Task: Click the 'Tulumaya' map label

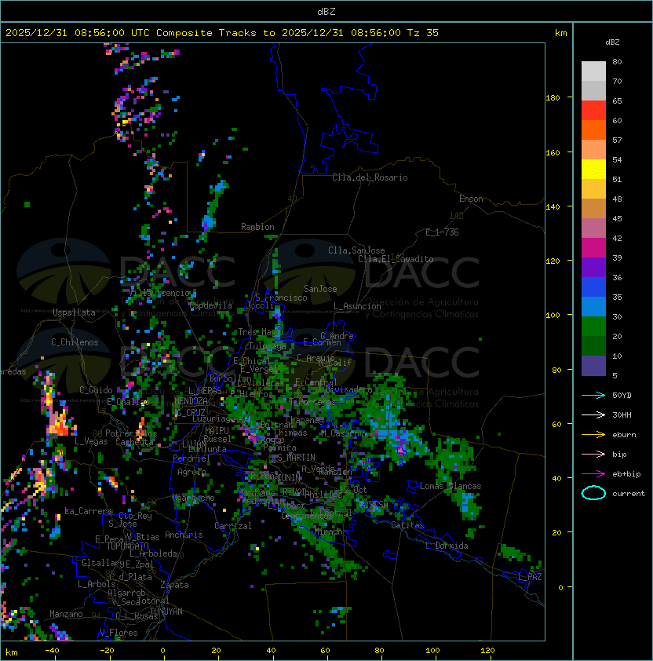Action: point(268,346)
